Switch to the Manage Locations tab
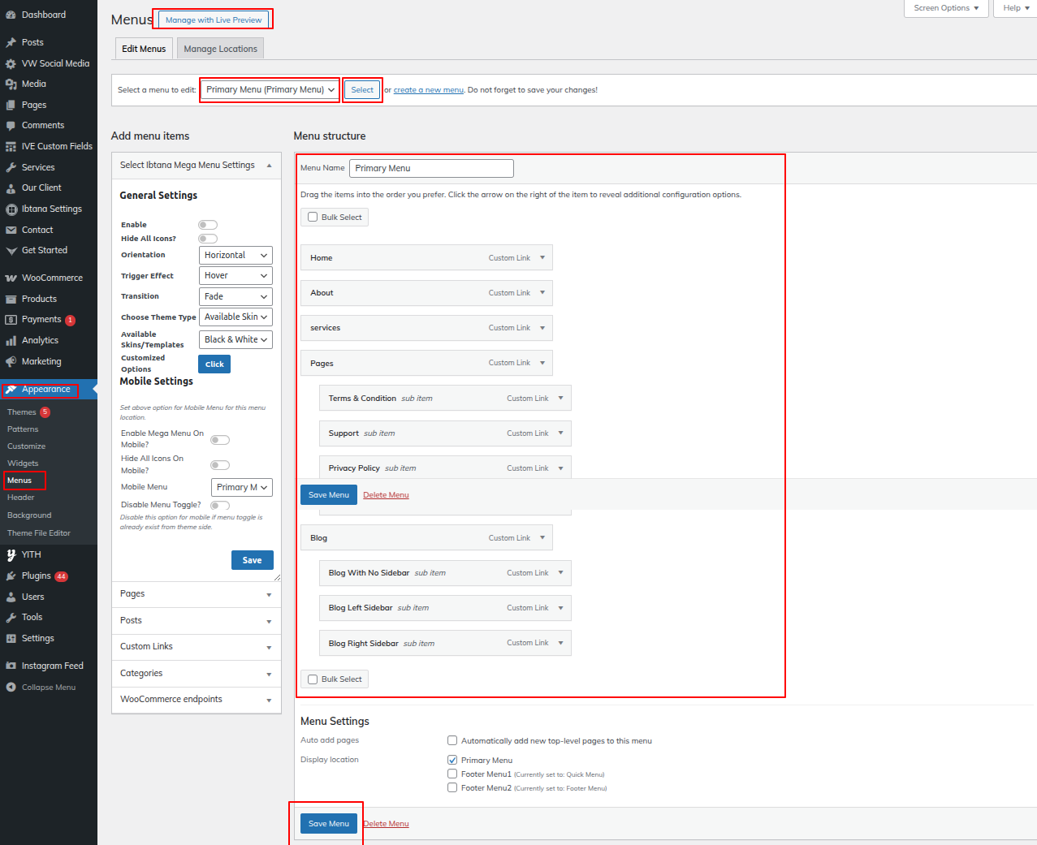The image size is (1037, 845). 220,49
